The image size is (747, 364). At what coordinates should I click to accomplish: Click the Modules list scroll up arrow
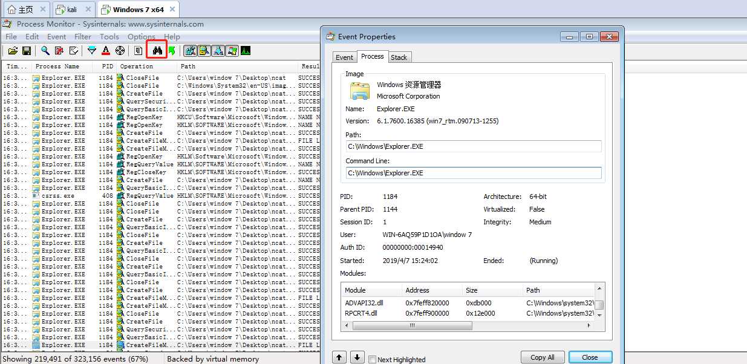pos(599,289)
